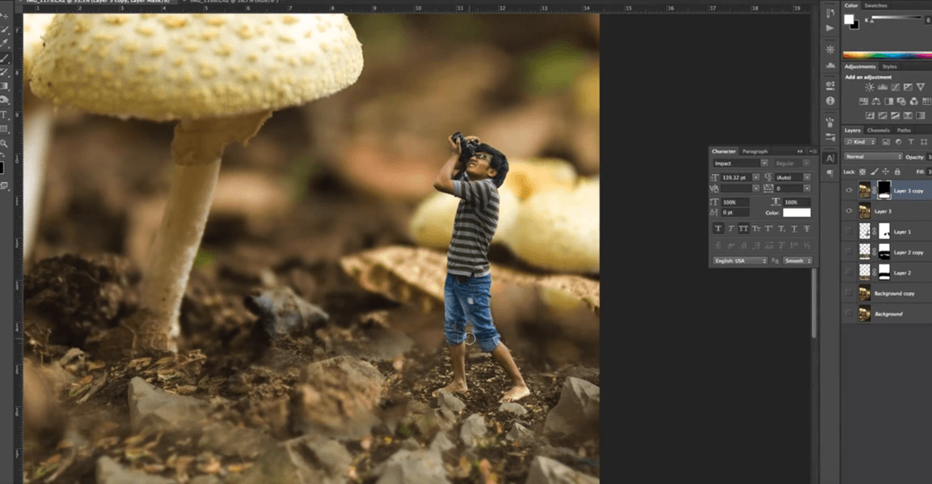The image size is (932, 484).
Task: Select the layer mask thumbnail of Layer 2
Action: click(883, 272)
